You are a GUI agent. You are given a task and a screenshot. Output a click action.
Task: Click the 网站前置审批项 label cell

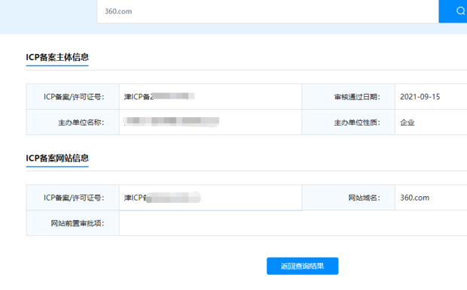tap(72, 223)
